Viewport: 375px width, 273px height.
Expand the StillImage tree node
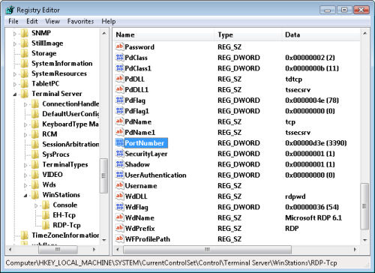(x=15, y=43)
